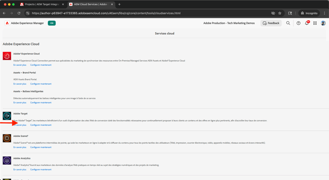Open En savoir plus under Adobe Scene7

[20, 147]
